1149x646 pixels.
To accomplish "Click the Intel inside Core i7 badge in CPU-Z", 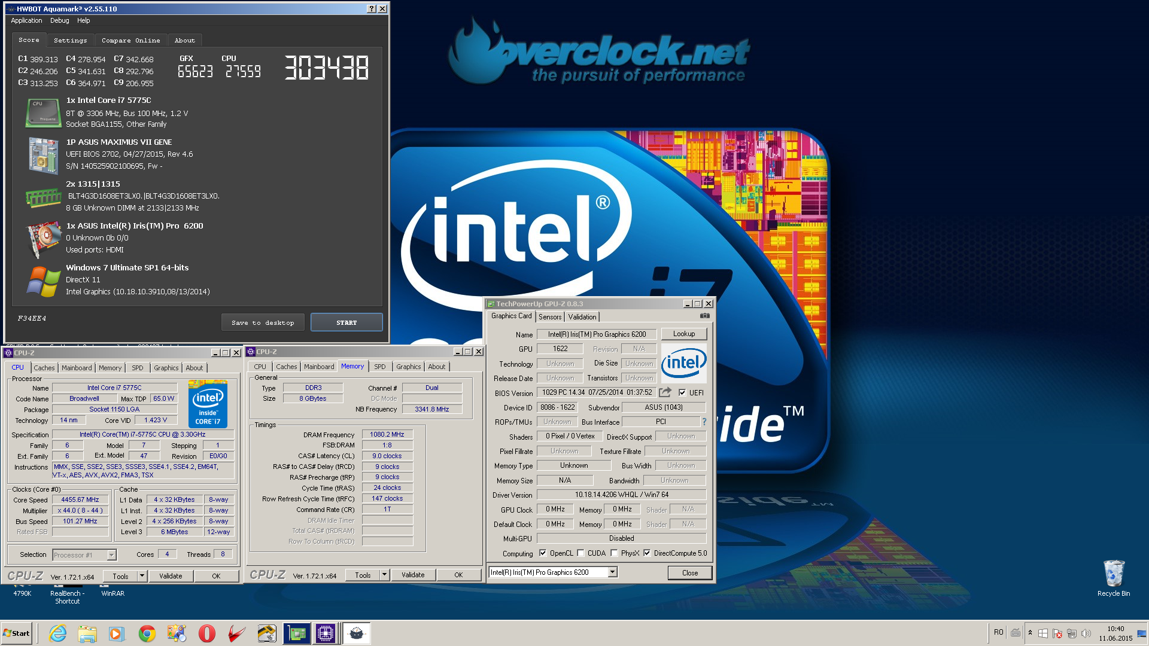I will [208, 404].
